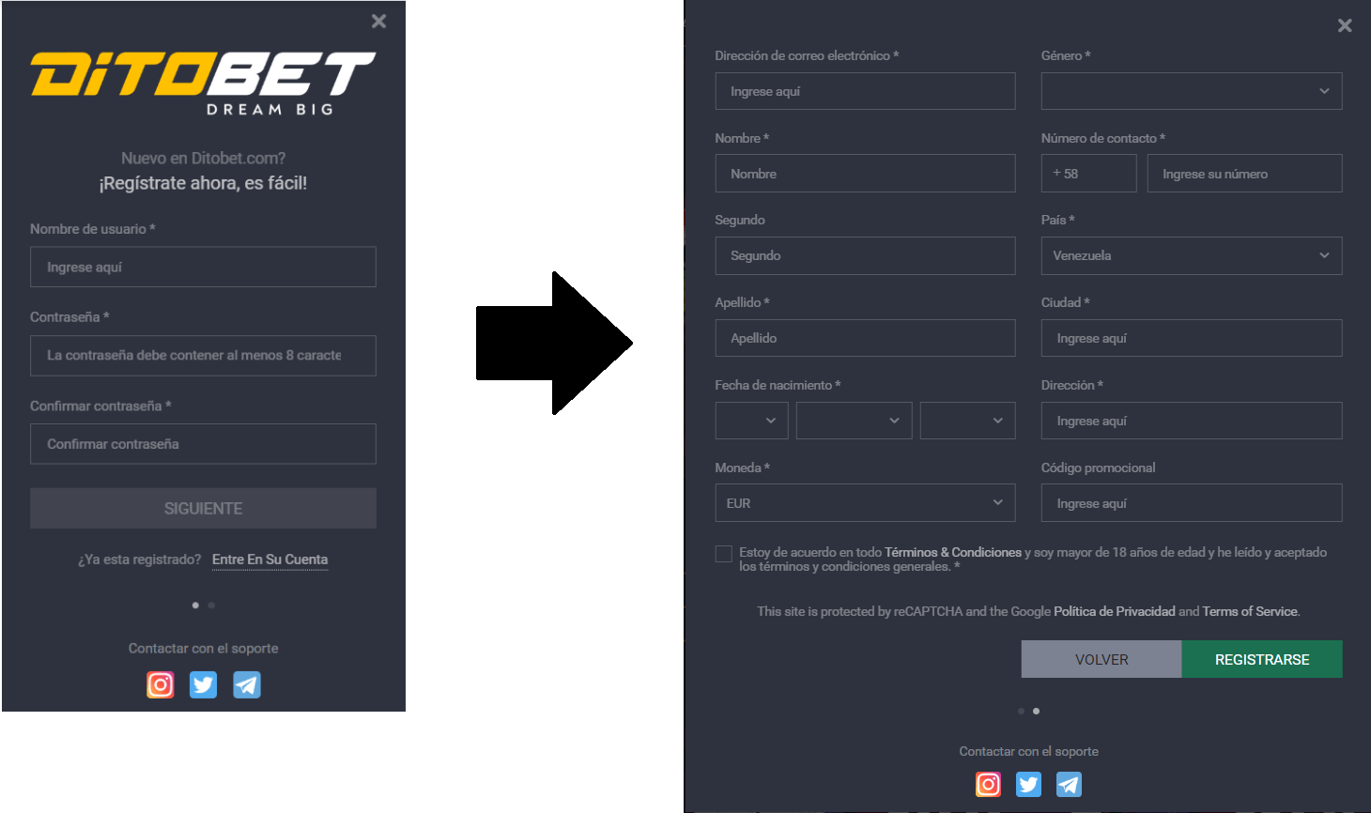Focus the Confirmar contraseña input field
The height and width of the screenshot is (813, 1371).
pos(203,444)
